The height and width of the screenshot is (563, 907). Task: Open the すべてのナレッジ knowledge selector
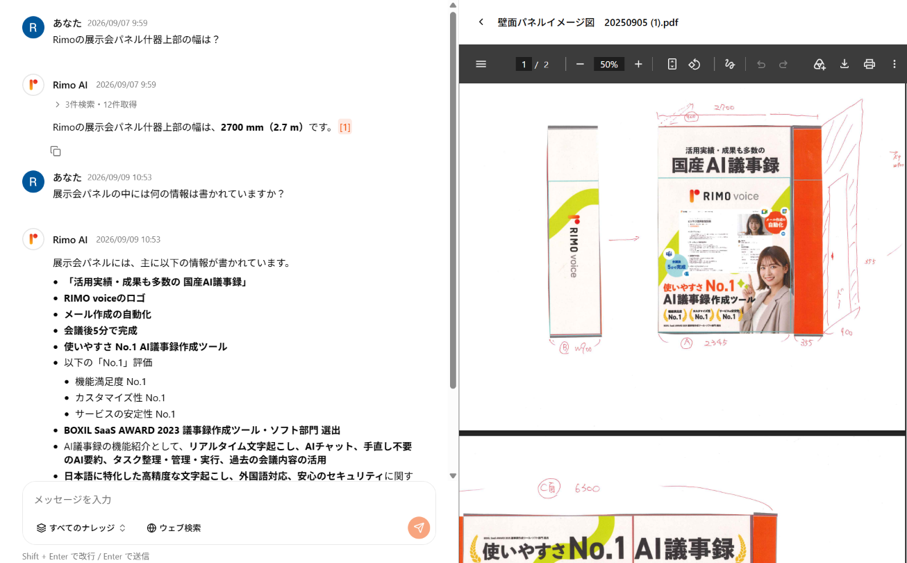point(81,528)
